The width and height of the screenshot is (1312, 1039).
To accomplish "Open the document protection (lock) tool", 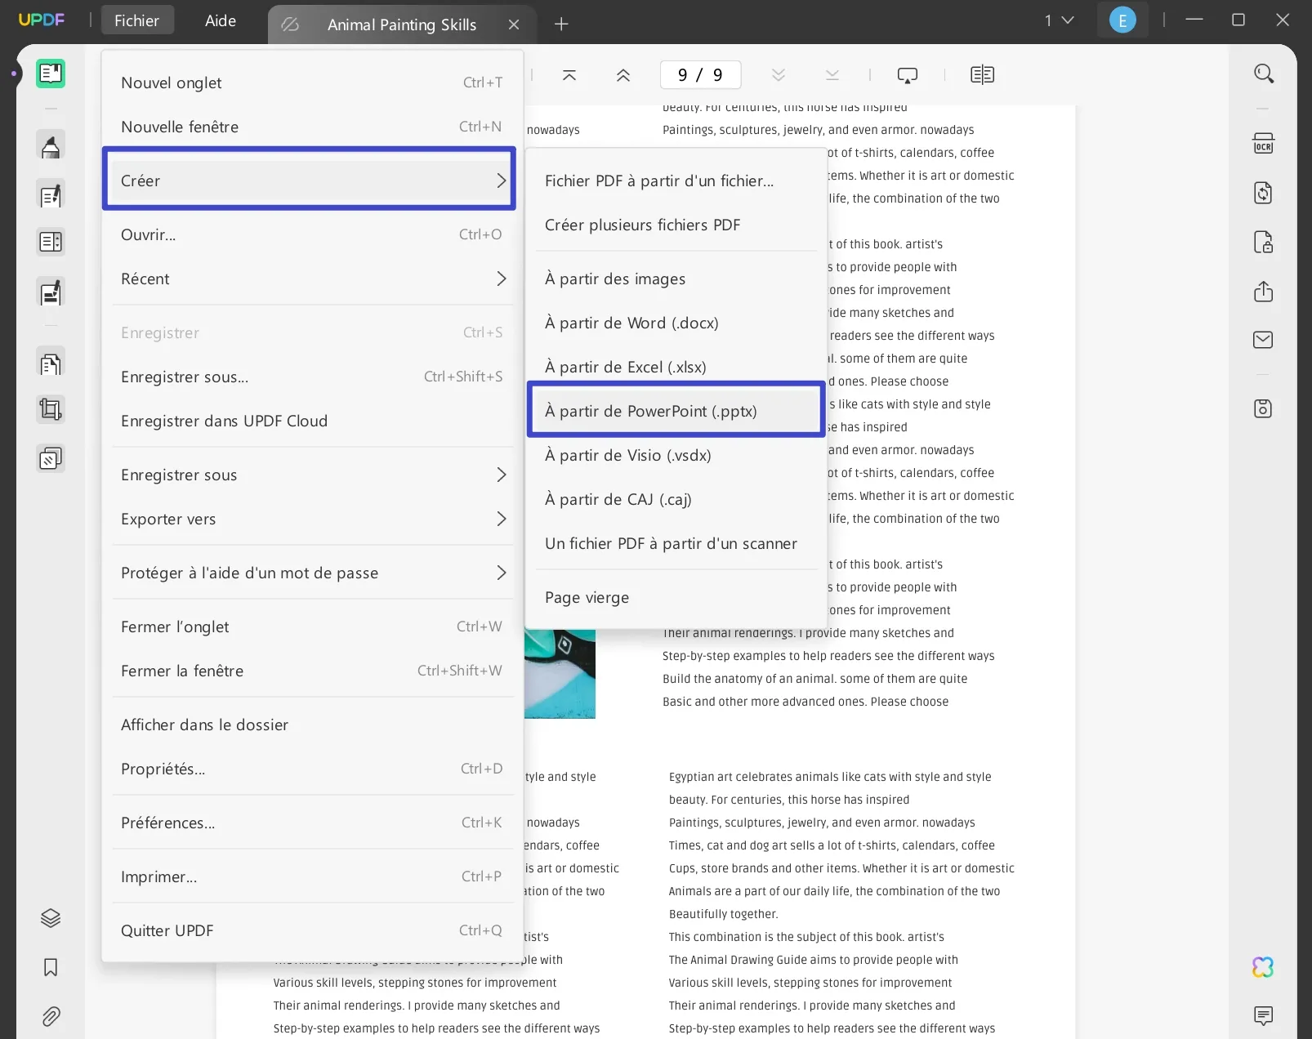I will click(1263, 242).
